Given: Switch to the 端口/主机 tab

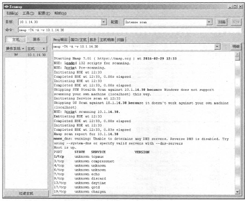Looking at the screenshot, I should click(x=78, y=39).
